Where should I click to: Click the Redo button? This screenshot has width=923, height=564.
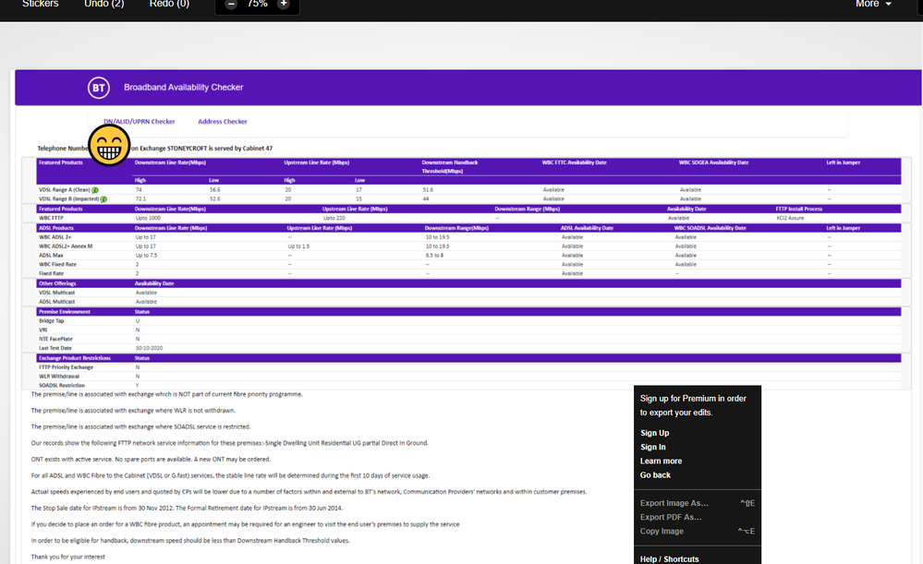coord(169,5)
